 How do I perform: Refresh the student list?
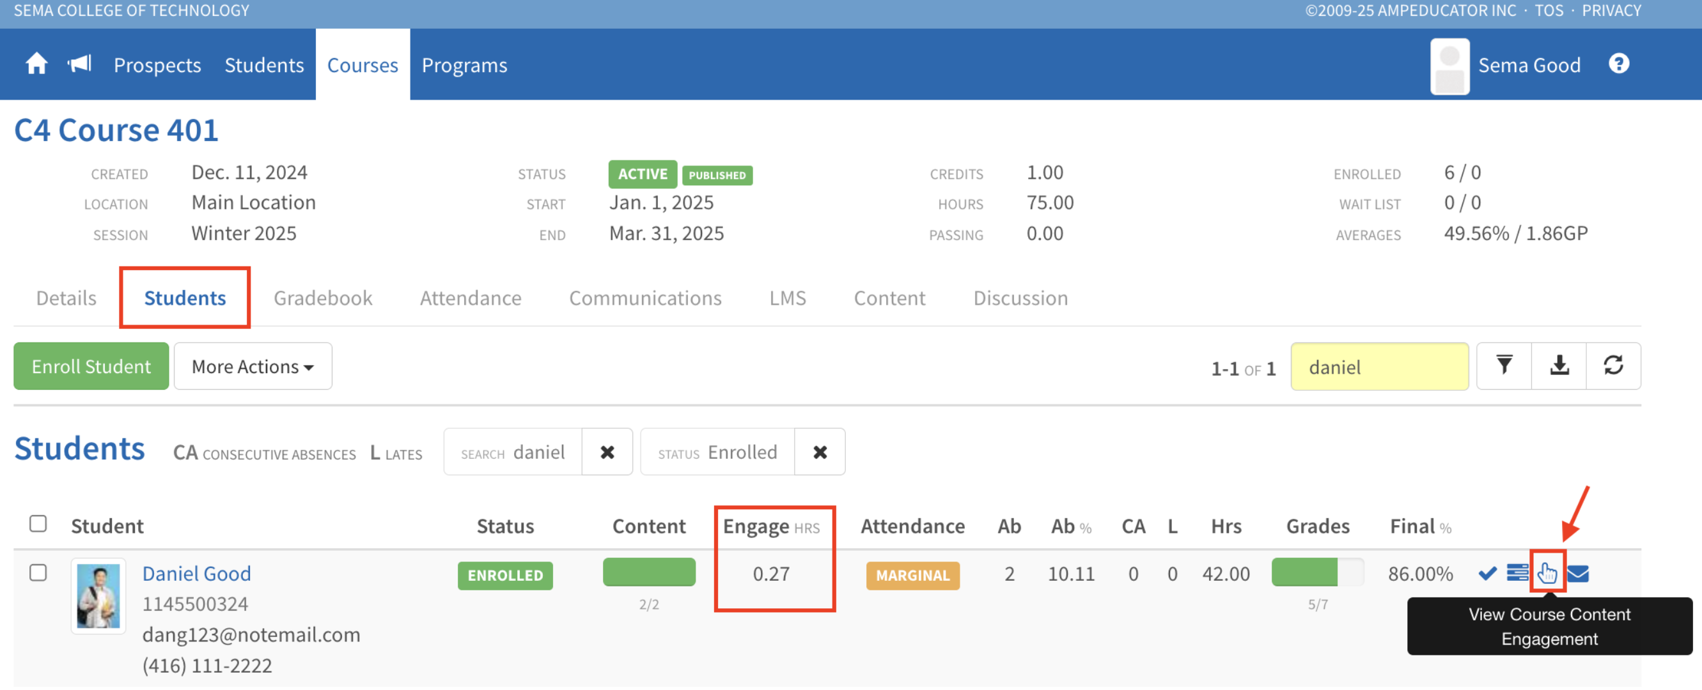point(1612,366)
